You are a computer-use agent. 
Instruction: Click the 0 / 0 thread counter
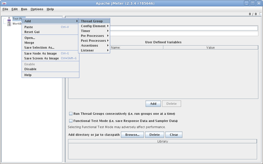pyautogui.click(x=253, y=14)
